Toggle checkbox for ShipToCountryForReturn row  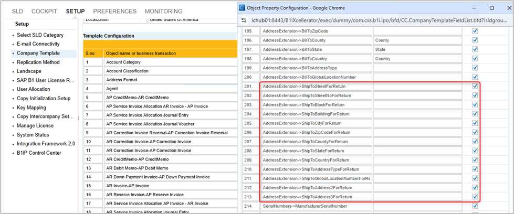click(x=475, y=160)
